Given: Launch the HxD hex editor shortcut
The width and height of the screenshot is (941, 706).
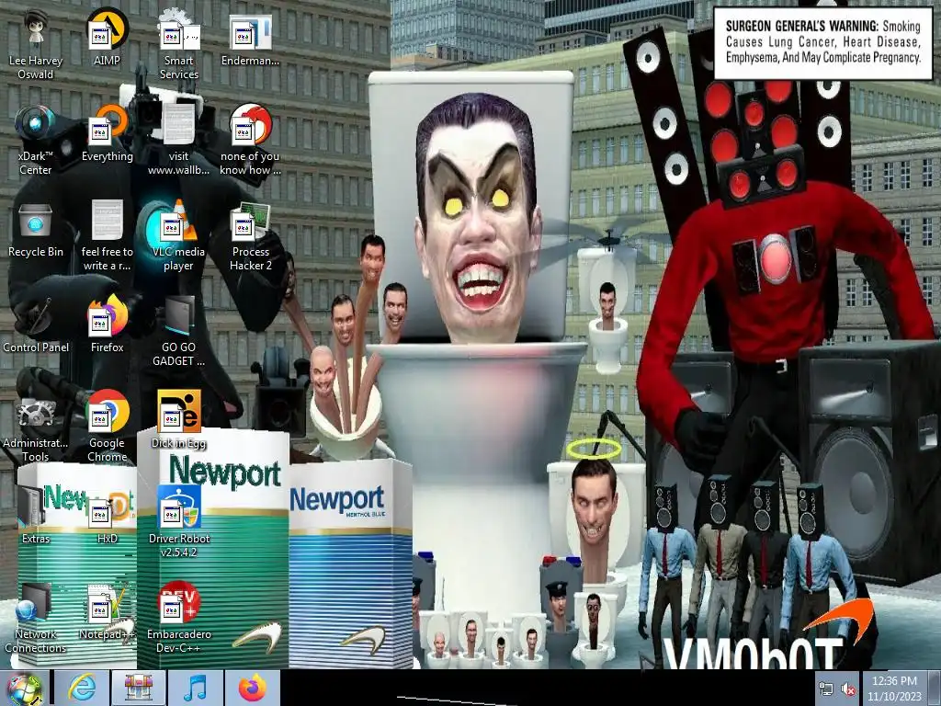Looking at the screenshot, I should tap(107, 515).
